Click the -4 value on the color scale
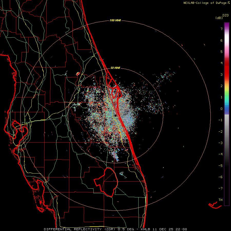231x231 pixels. 220,154
